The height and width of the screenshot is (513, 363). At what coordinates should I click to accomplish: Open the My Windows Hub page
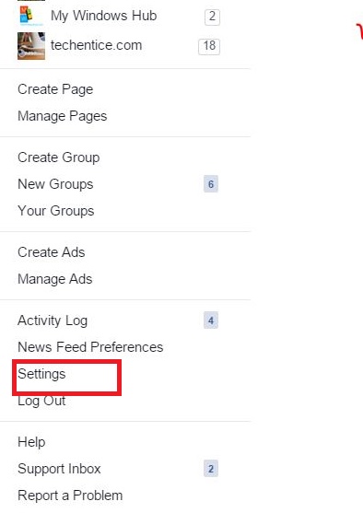coord(103,16)
